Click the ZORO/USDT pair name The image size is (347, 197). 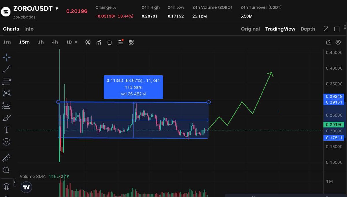click(33, 9)
